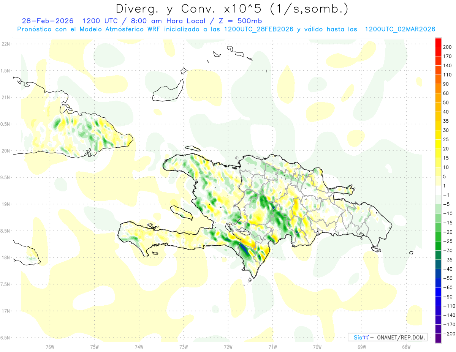Viewport: 456px width, 352px height.
Task: Click the longitude label '70W'
Action: [317, 347]
